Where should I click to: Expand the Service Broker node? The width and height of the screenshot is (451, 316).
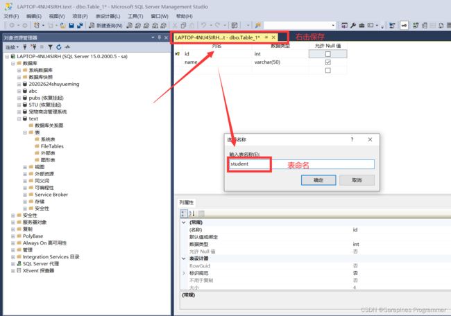pos(25,195)
